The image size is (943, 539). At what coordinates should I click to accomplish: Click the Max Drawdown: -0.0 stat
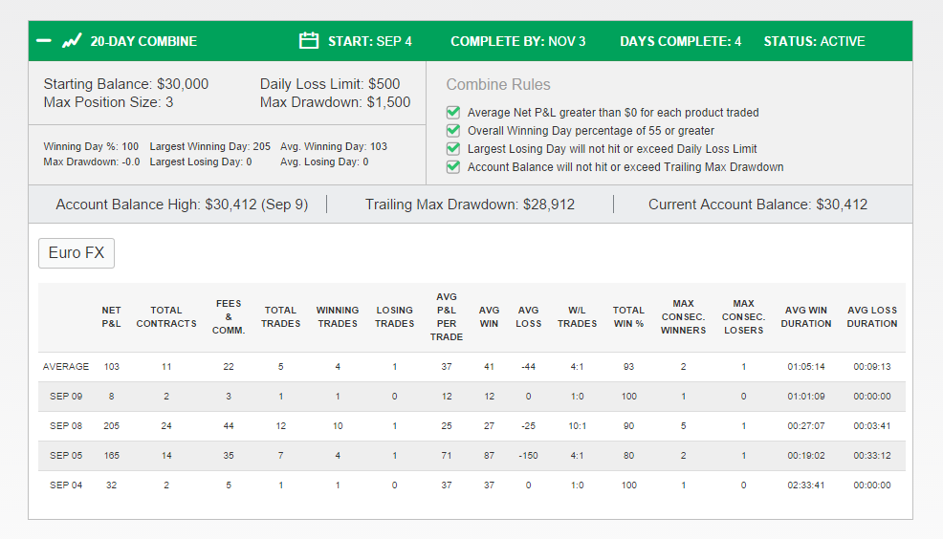[92, 162]
